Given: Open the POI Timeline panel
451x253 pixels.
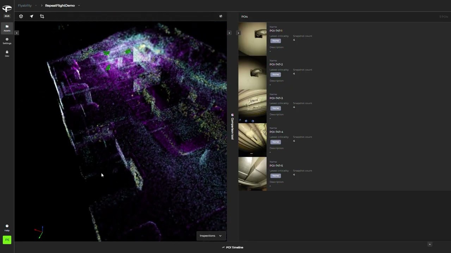Looking at the screenshot, I should [x=233, y=247].
